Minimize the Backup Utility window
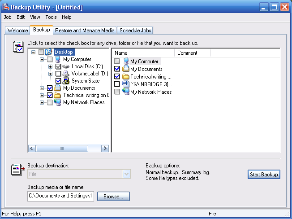Image resolution: width=292 pixels, height=219 pixels. [264, 7]
